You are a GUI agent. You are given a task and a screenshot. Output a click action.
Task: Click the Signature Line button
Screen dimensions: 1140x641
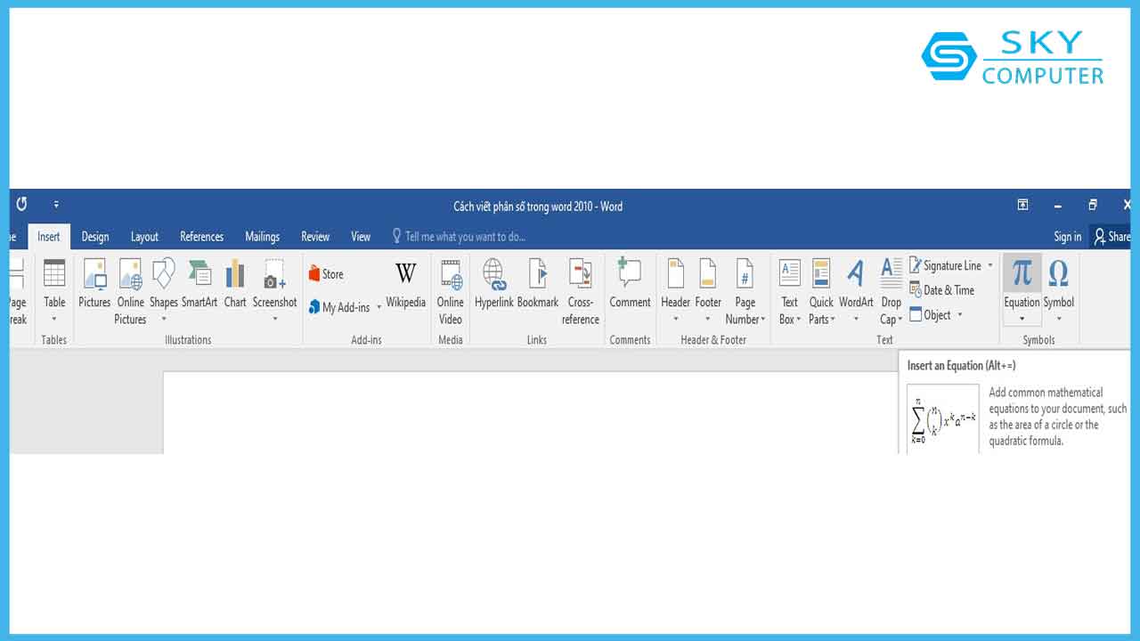tap(946, 265)
